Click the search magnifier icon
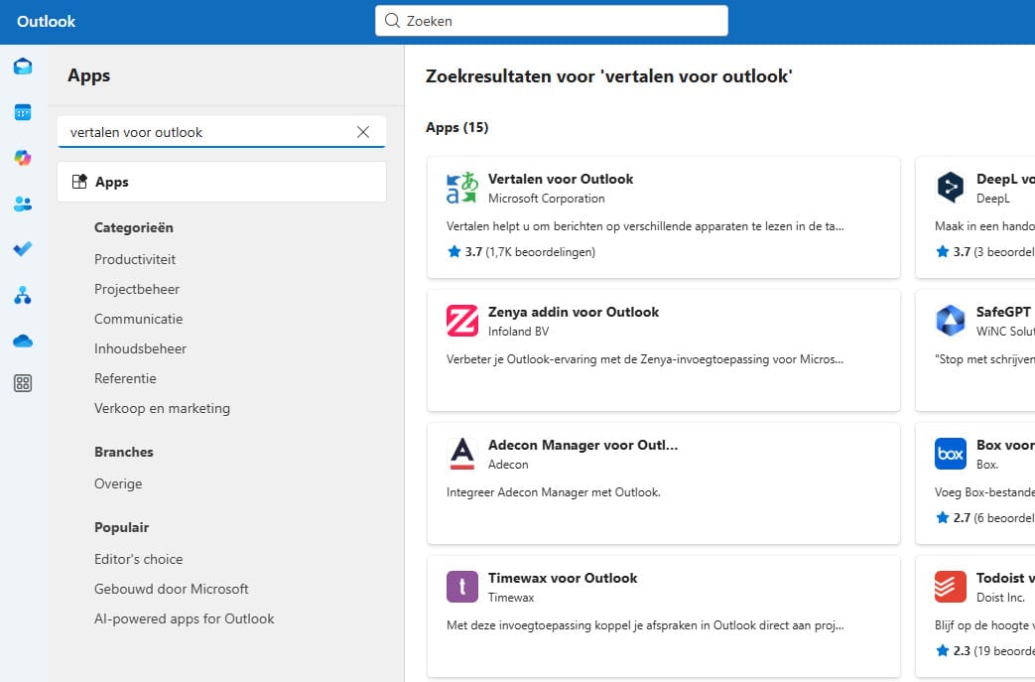Viewport: 1035px width, 682px height. point(392,21)
